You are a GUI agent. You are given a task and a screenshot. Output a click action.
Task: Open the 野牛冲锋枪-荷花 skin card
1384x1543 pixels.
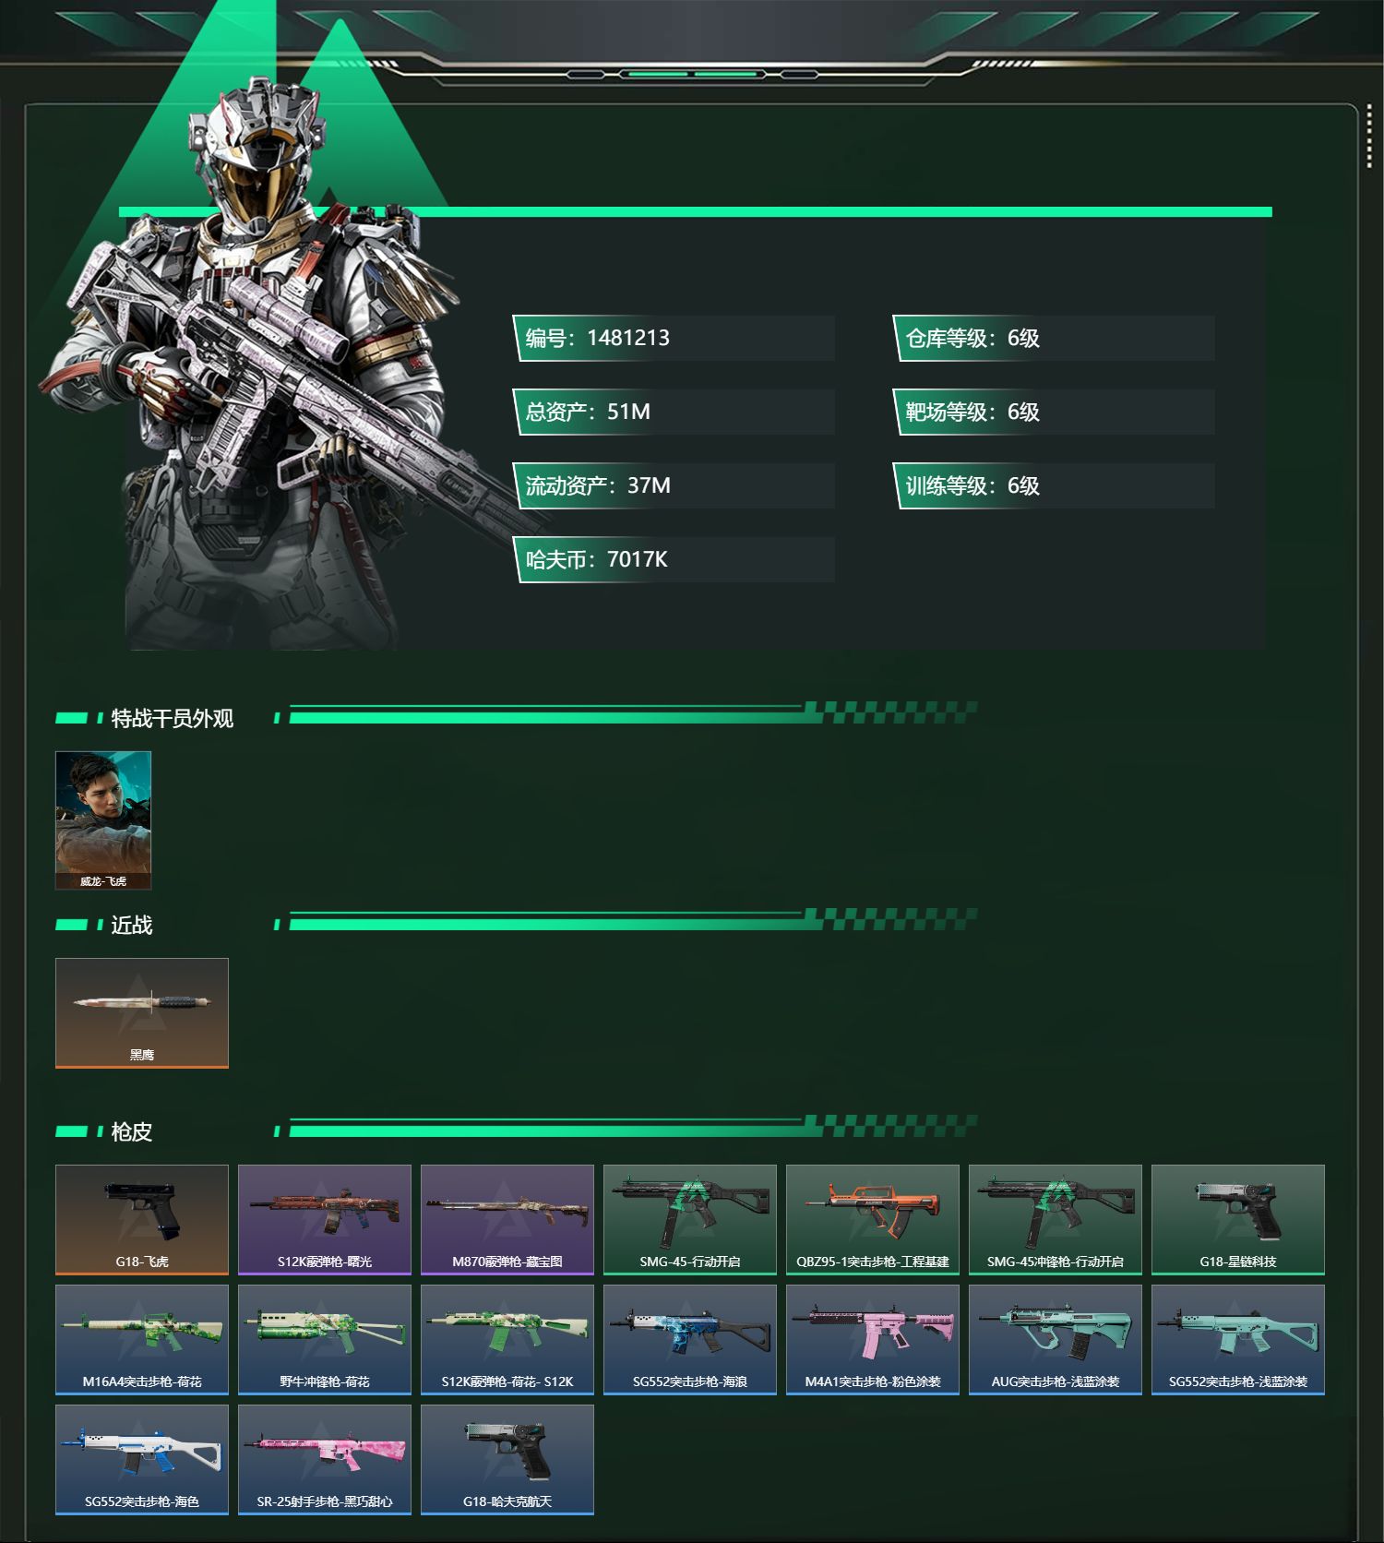coord(325,1339)
